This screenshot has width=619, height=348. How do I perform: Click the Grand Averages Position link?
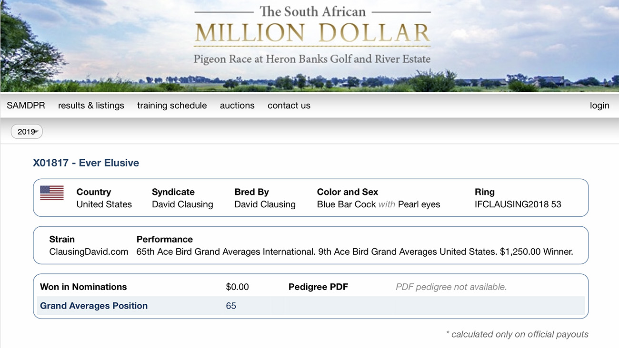(94, 306)
